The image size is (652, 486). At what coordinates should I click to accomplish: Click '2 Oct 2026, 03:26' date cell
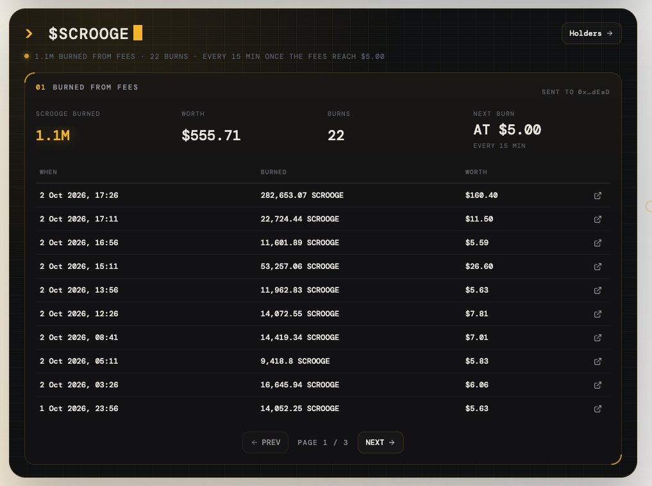tap(79, 385)
